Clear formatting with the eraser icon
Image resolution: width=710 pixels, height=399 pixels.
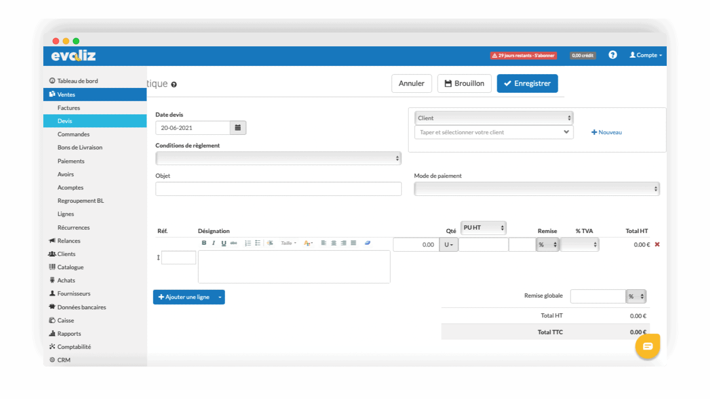click(x=368, y=243)
